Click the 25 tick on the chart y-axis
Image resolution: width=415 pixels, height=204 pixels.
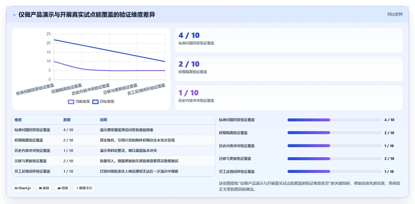click(x=48, y=34)
